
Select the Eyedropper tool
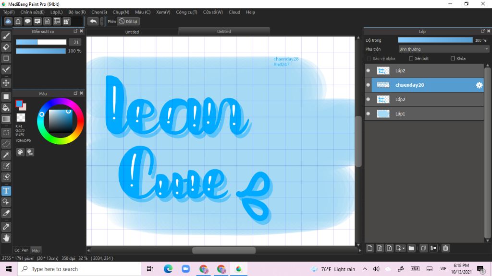tap(6, 227)
